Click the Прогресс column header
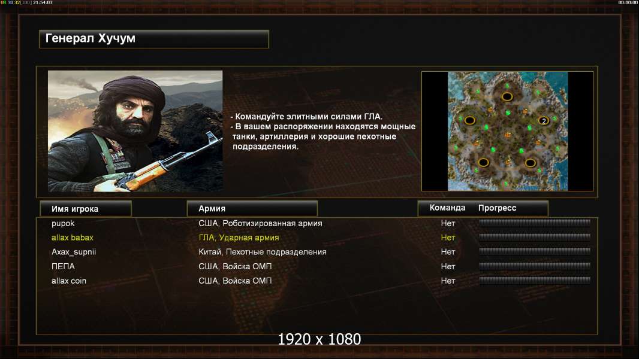 (497, 208)
